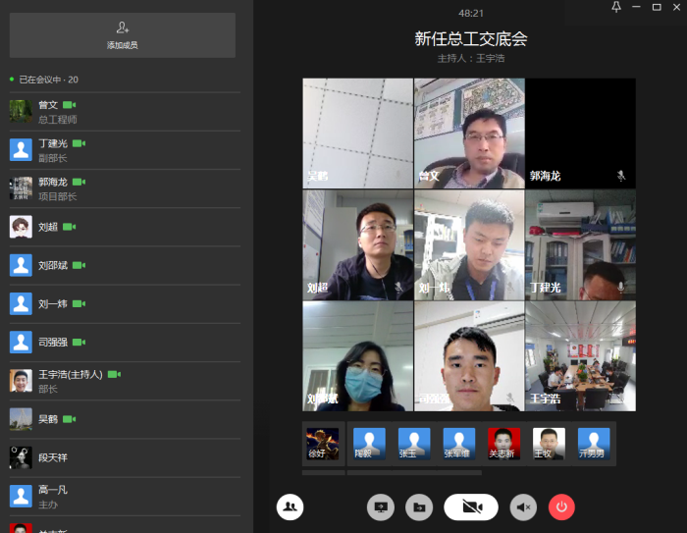Image resolution: width=687 pixels, height=533 pixels.
Task: Click the pin window icon in title bar
Action: click(616, 7)
